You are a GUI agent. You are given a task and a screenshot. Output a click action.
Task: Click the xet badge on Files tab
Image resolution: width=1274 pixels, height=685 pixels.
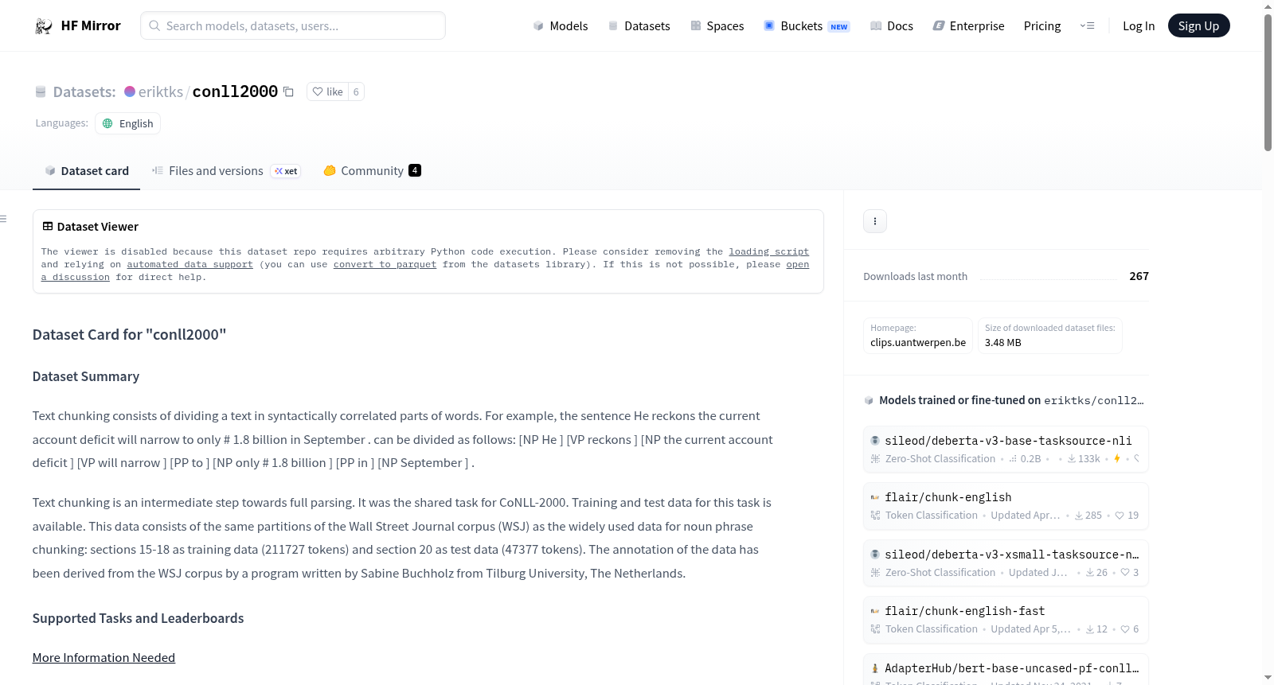(286, 171)
